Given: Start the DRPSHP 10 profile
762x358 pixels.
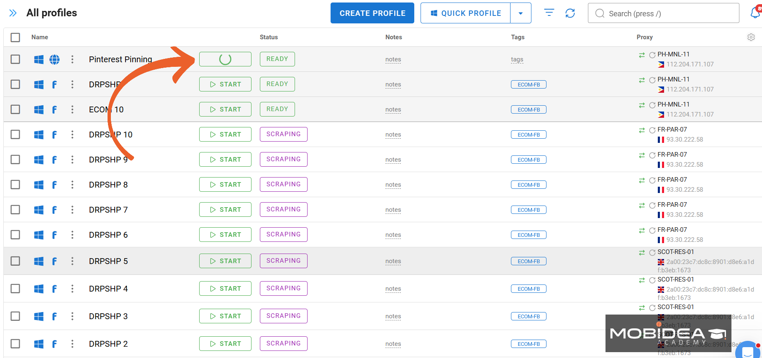Looking at the screenshot, I should pos(225,134).
